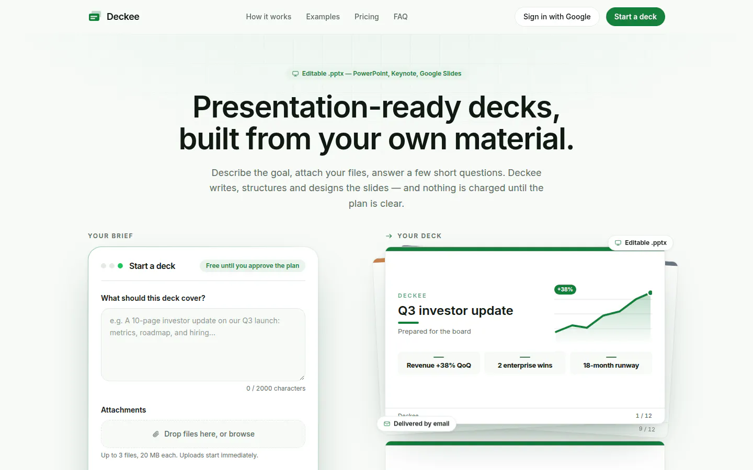The height and width of the screenshot is (470, 753).
Task: Click the arrow icon beside YOUR DECK
Action: 389,236
